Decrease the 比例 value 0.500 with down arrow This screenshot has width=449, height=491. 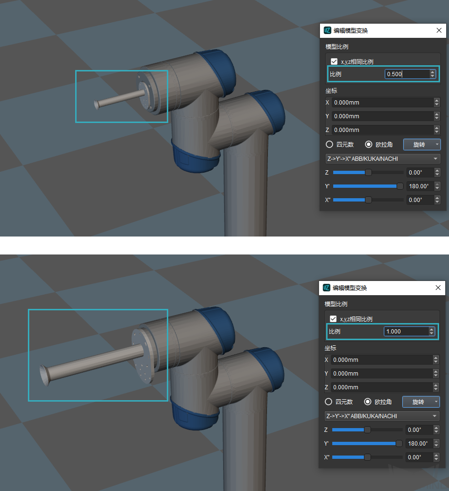[432, 76]
